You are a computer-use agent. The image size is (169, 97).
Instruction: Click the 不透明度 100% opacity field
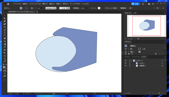84,8
